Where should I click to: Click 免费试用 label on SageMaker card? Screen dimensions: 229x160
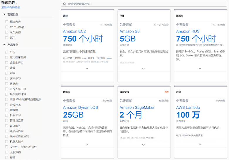(x=164, y=101)
